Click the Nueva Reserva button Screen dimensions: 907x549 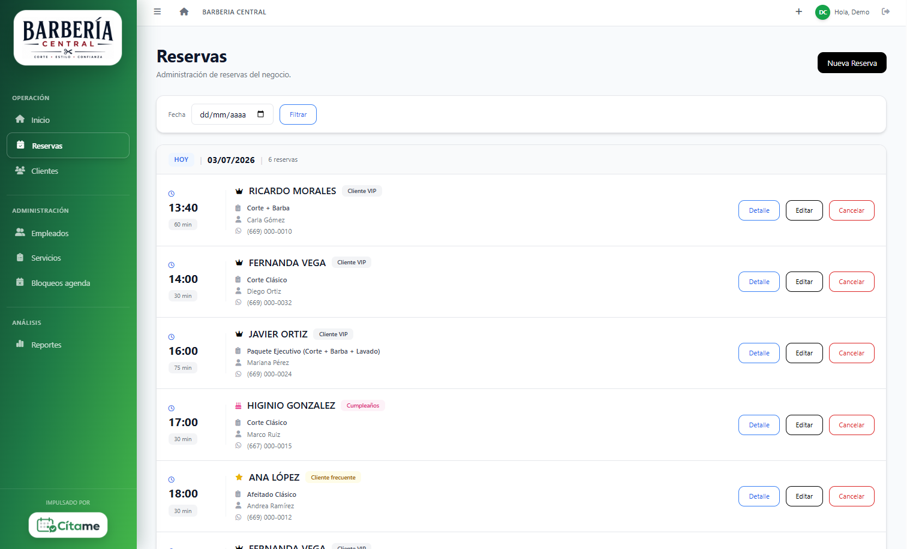coord(852,63)
